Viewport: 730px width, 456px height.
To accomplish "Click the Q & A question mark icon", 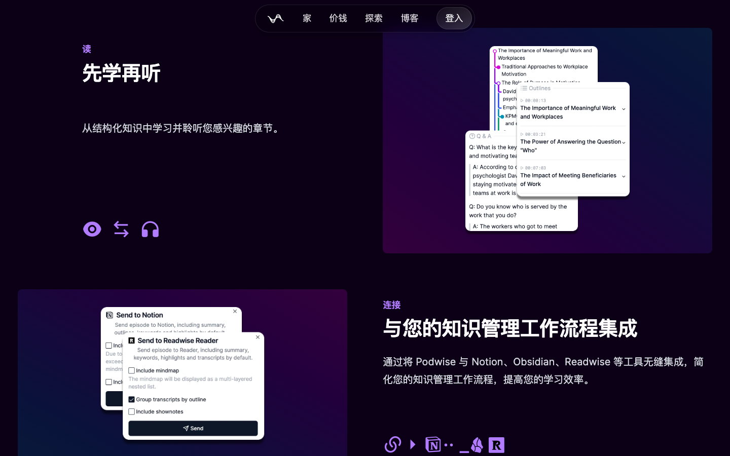I will [472, 136].
